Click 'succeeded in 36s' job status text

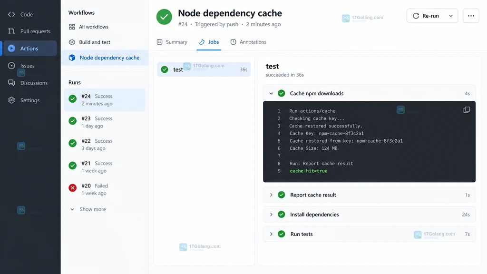click(x=285, y=75)
